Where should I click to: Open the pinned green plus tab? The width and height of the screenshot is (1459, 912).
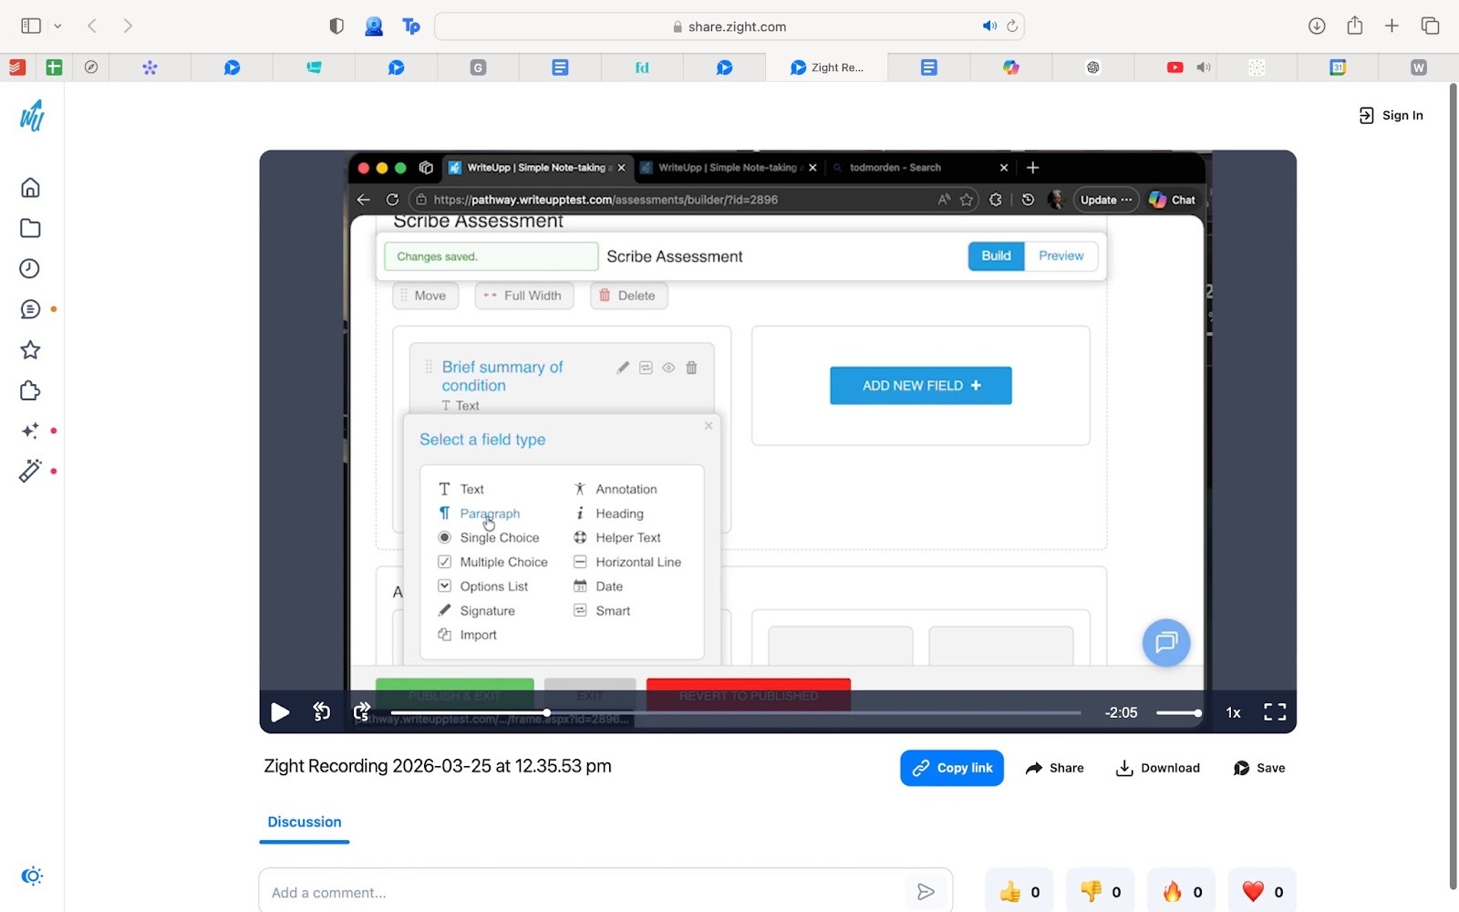tap(54, 67)
